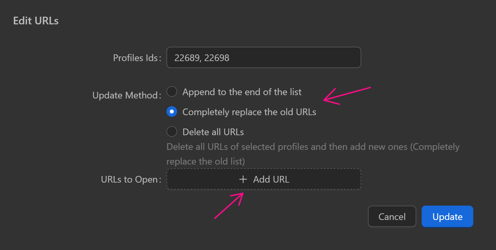
Task: Enable the Delete all URLs radio option
Action: pos(172,132)
